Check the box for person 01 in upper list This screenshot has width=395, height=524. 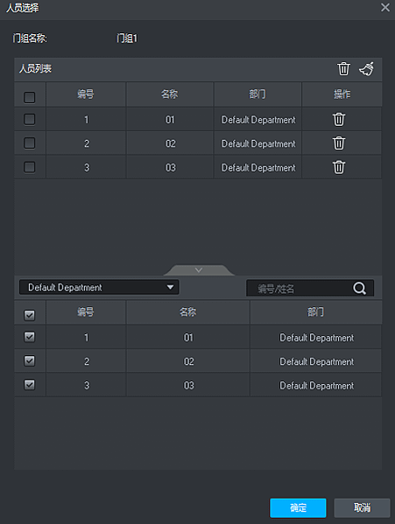point(30,119)
